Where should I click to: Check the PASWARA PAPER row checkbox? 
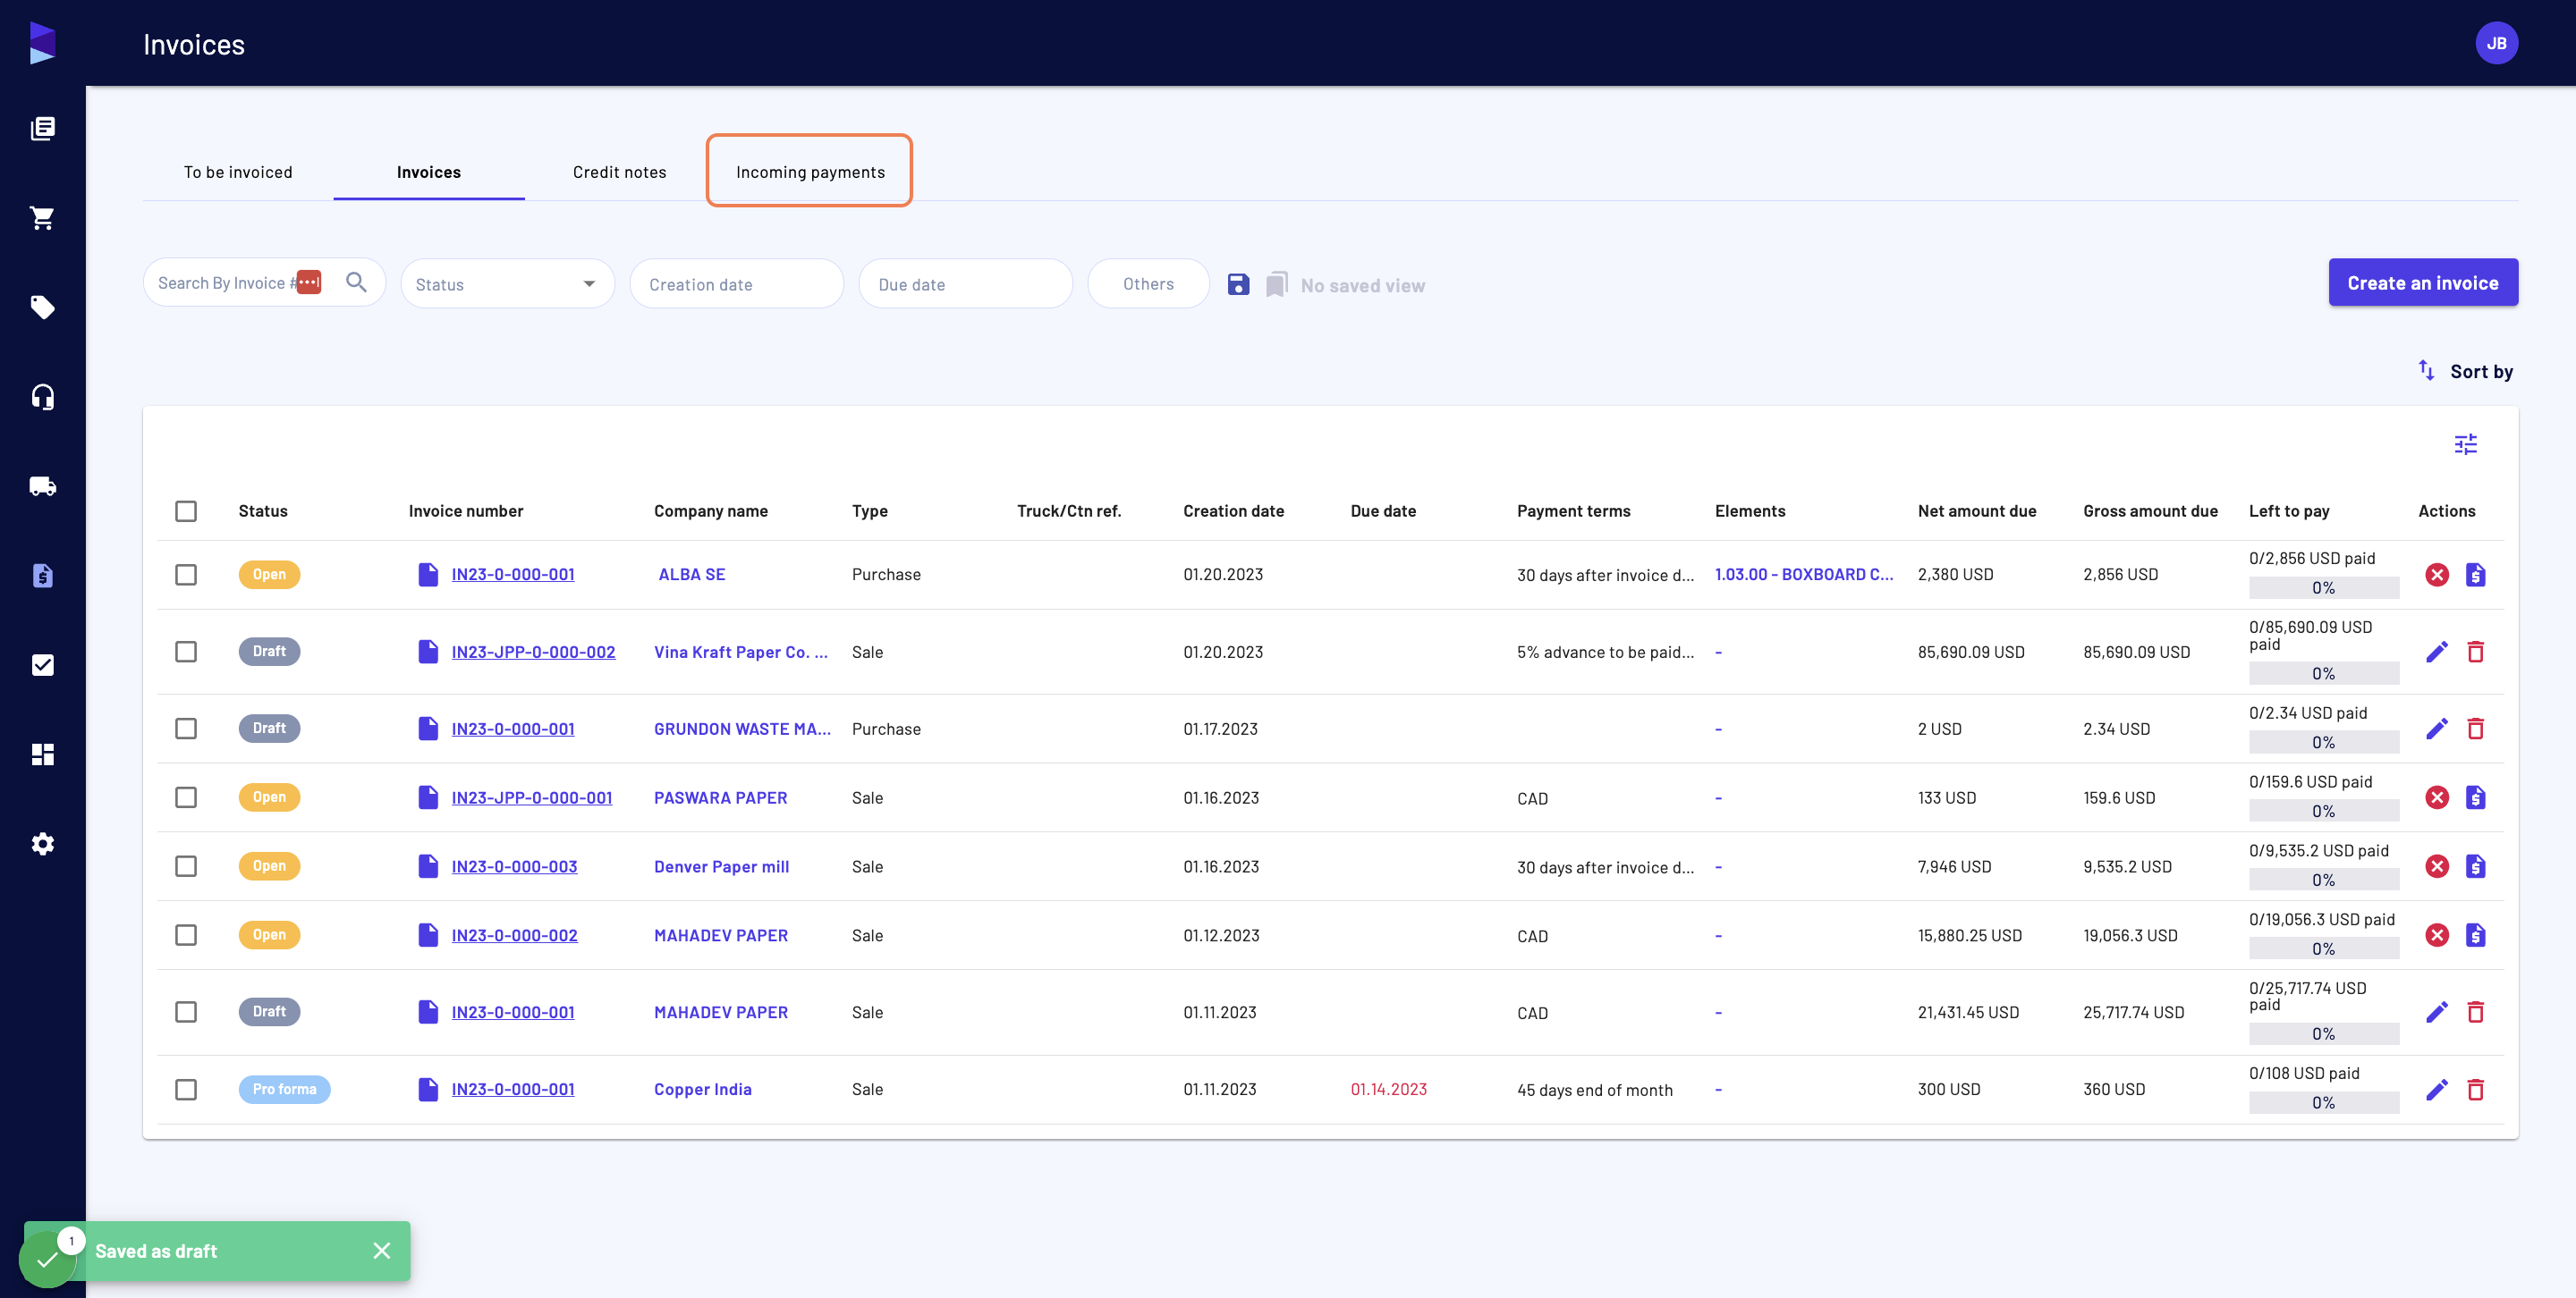click(x=186, y=797)
